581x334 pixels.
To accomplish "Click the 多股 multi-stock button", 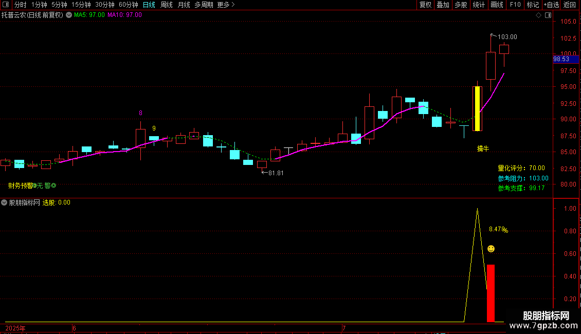I will 461,5.
